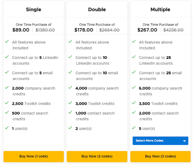Click checkmark next to Double plan's 2 user(s)
This screenshot has height=164, width=194.
tap(70, 128)
